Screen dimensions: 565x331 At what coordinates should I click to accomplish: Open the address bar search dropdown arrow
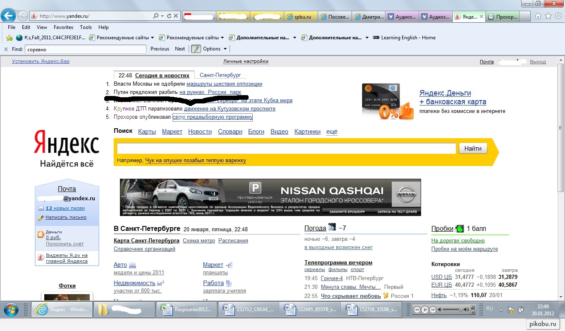point(161,17)
